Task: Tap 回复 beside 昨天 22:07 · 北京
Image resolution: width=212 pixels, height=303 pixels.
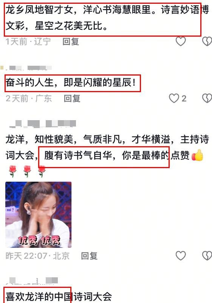Action: pos(89,256)
